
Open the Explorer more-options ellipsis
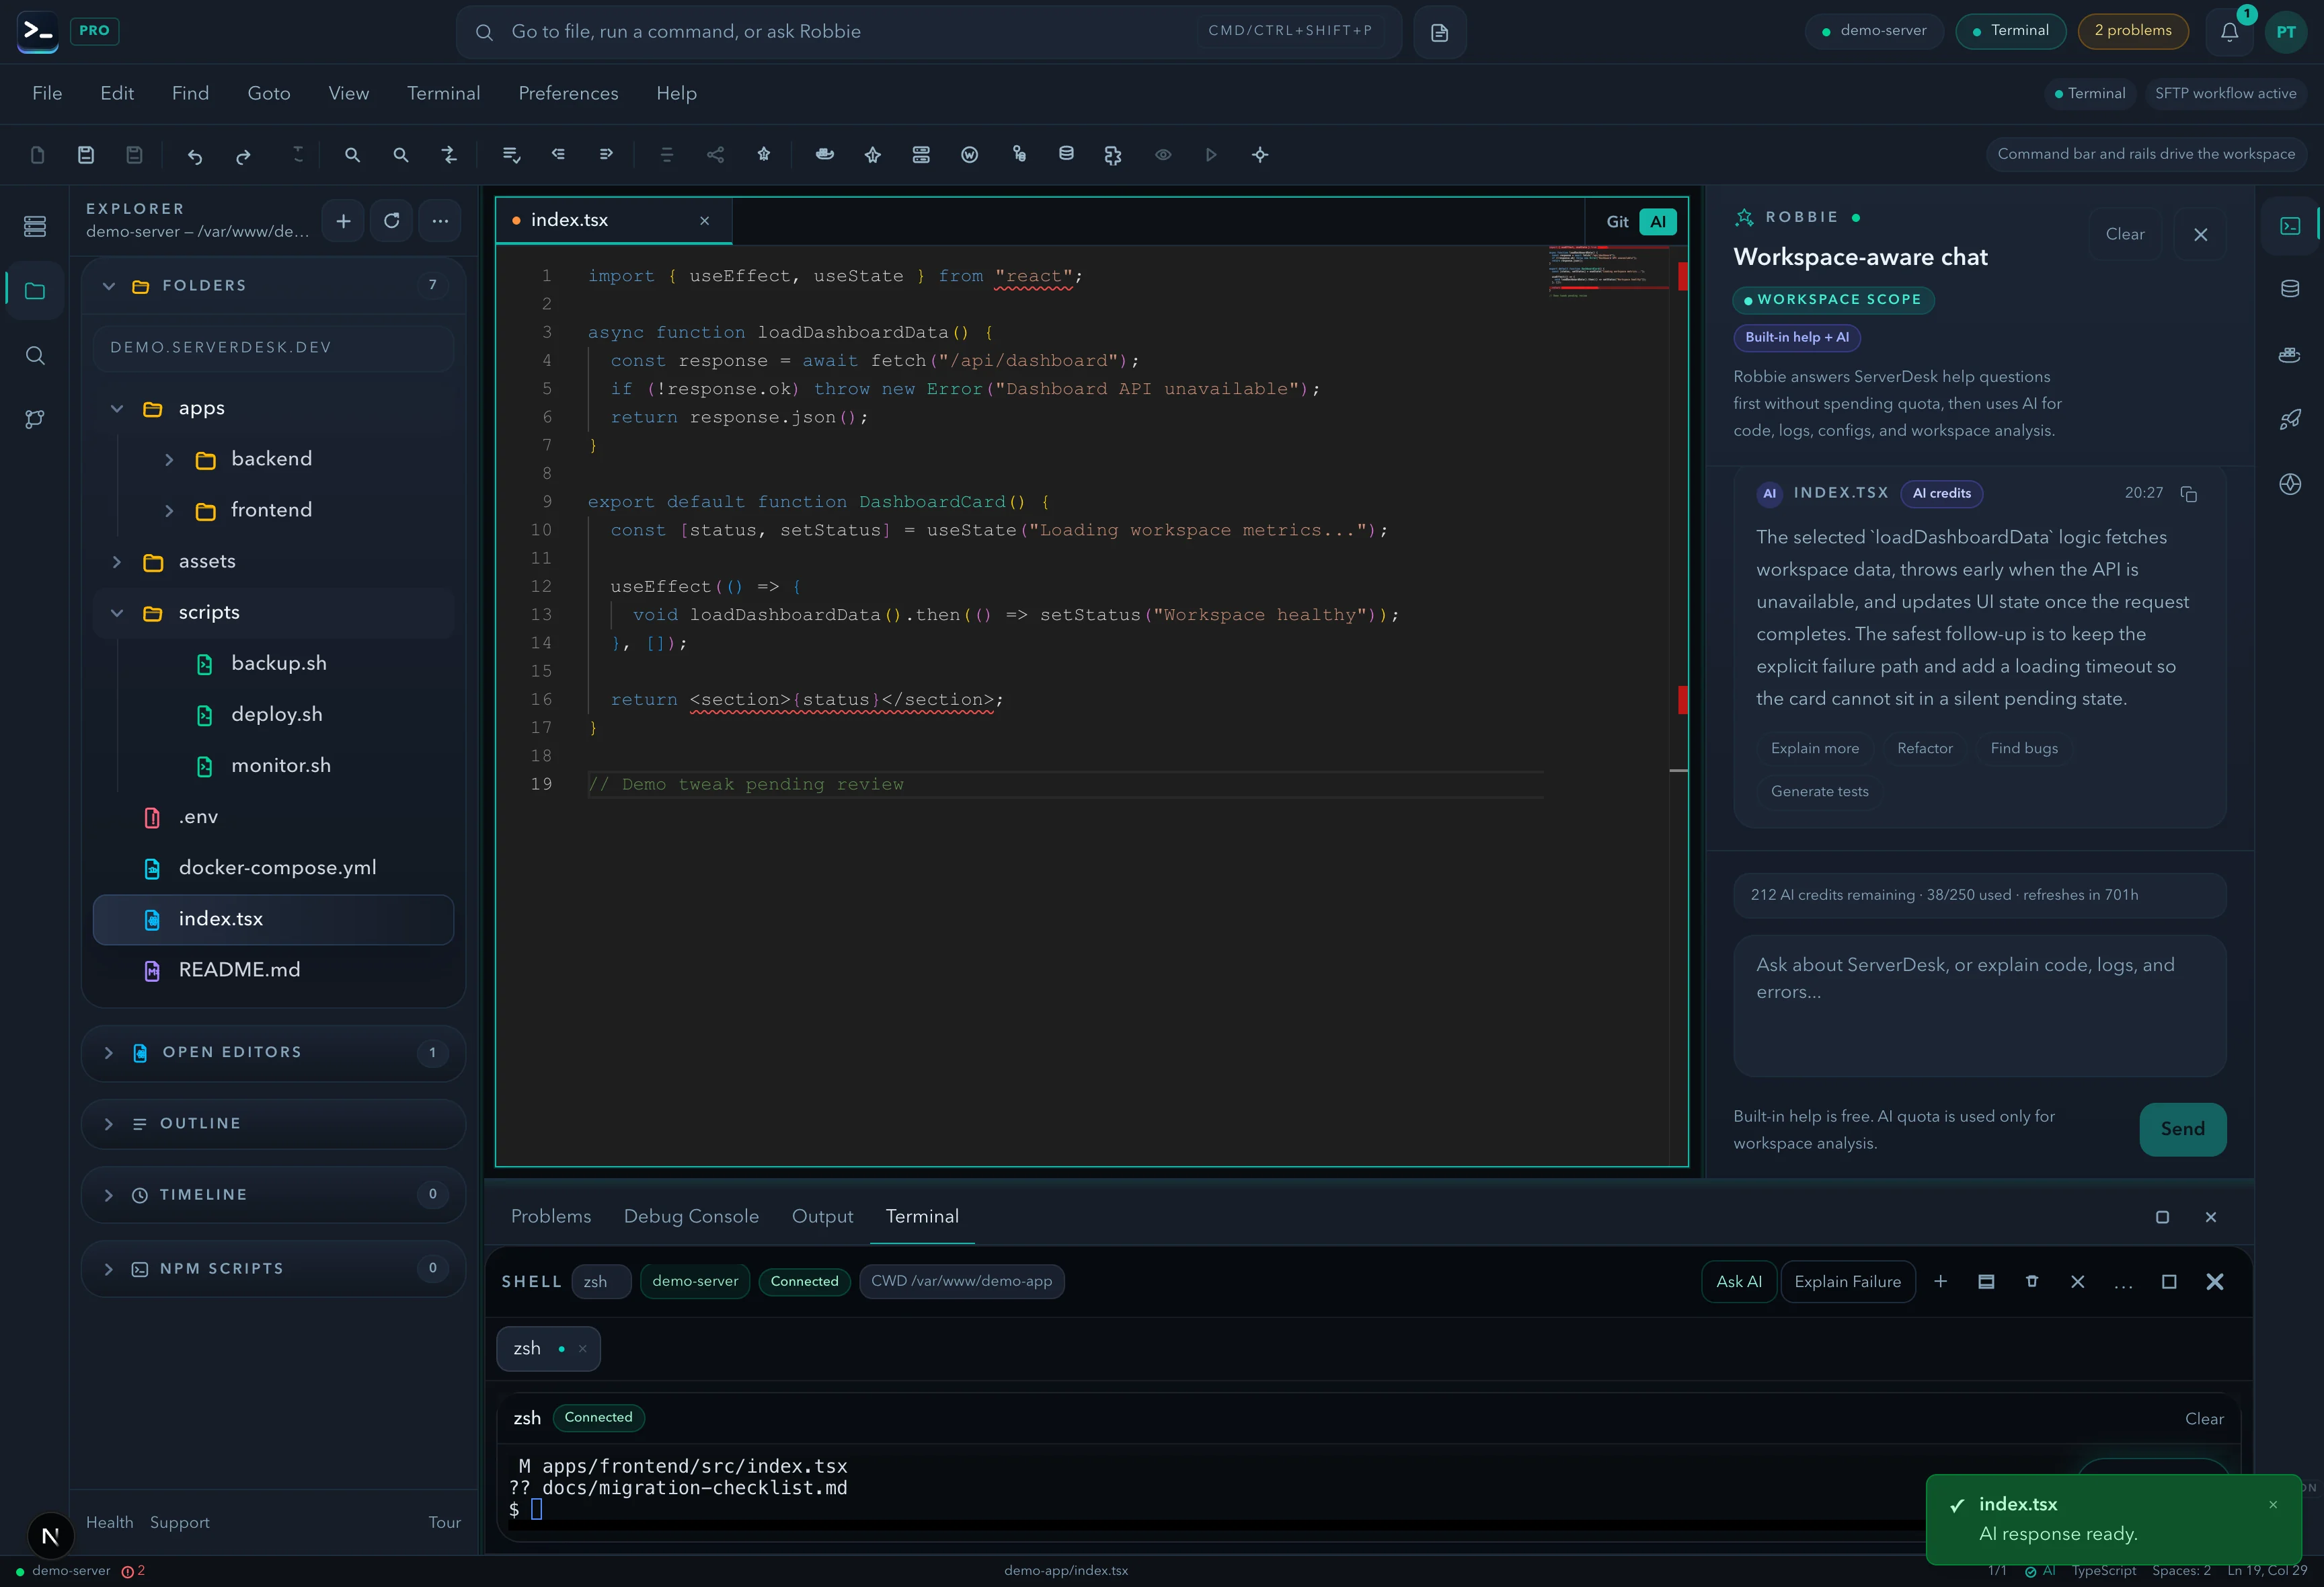[440, 221]
